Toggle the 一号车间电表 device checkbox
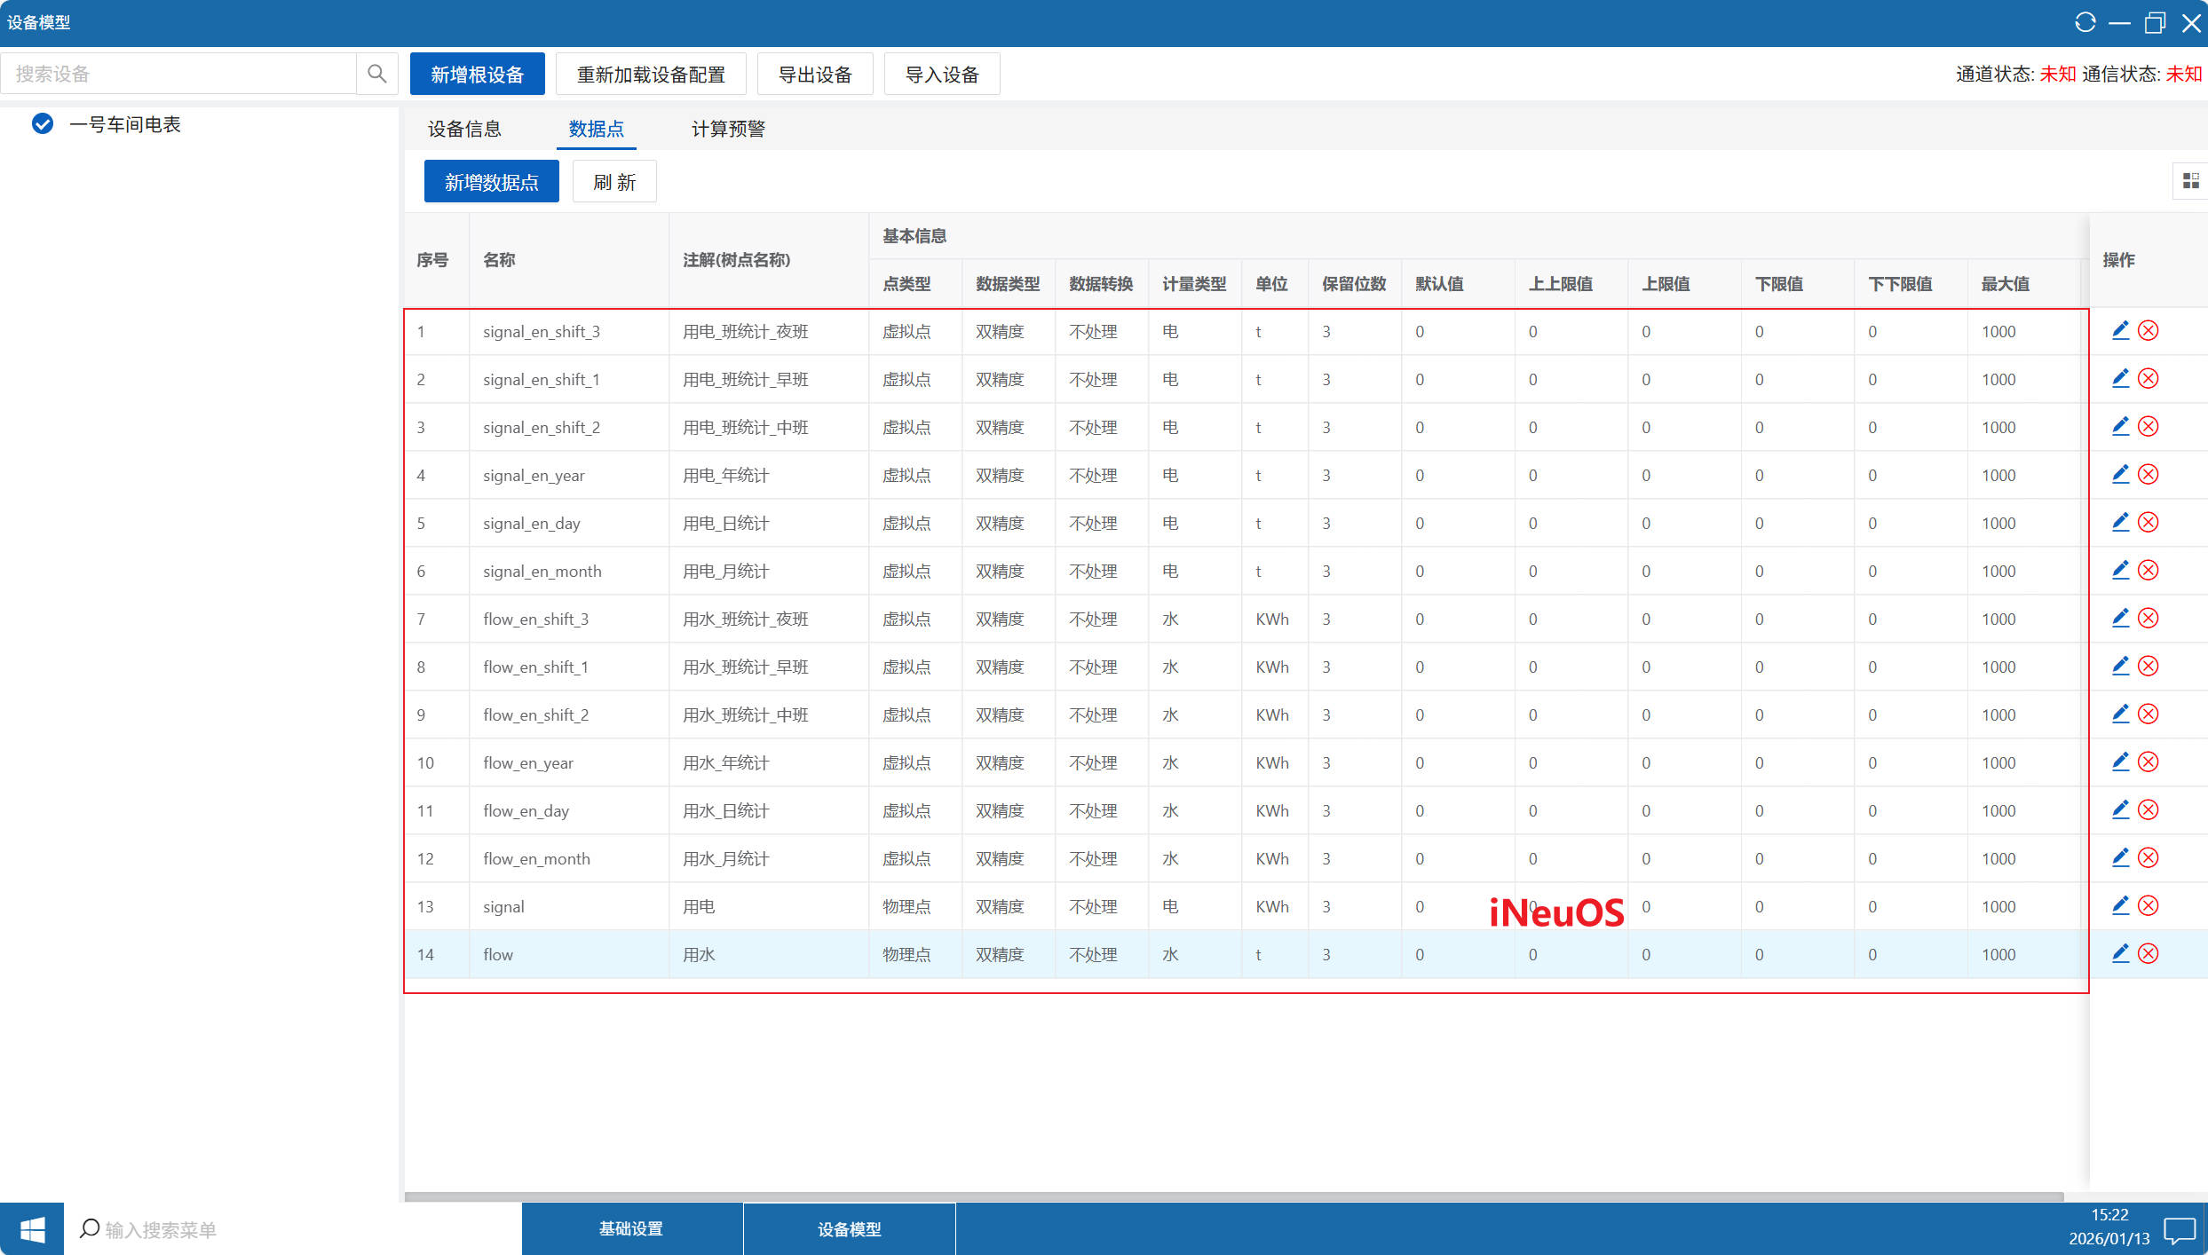Image resolution: width=2208 pixels, height=1255 pixels. click(42, 124)
